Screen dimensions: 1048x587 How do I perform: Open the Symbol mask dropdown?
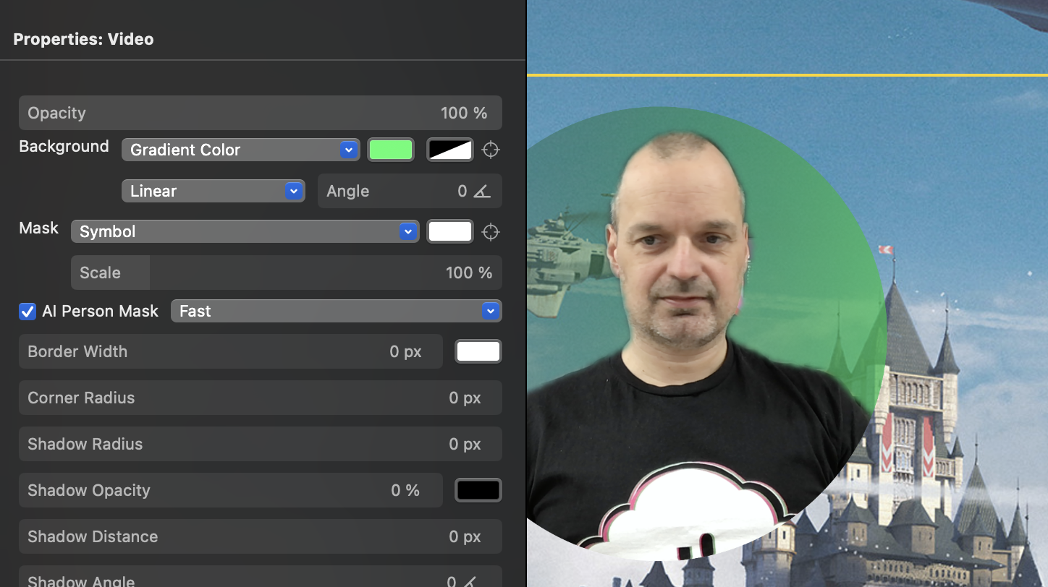pos(245,231)
